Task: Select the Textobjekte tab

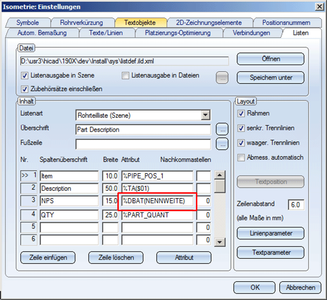Action: 140,23
